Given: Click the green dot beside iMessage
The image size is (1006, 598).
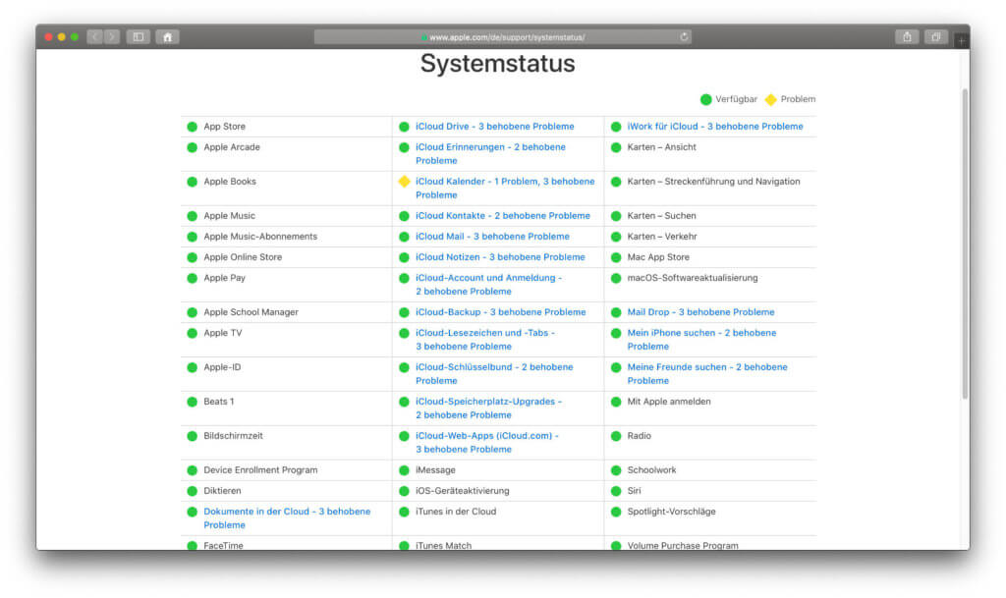Looking at the screenshot, I should click(404, 470).
